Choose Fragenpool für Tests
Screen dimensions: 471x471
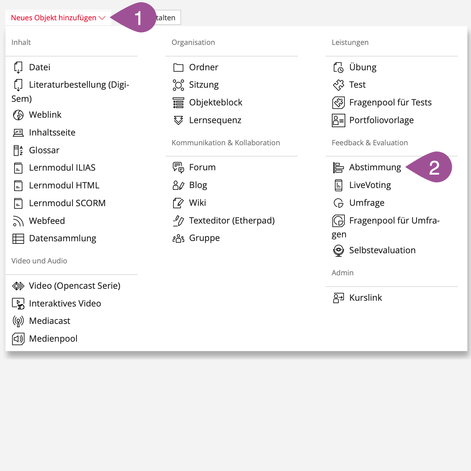390,103
